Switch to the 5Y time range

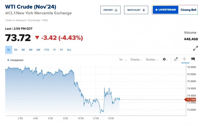point(61,50)
